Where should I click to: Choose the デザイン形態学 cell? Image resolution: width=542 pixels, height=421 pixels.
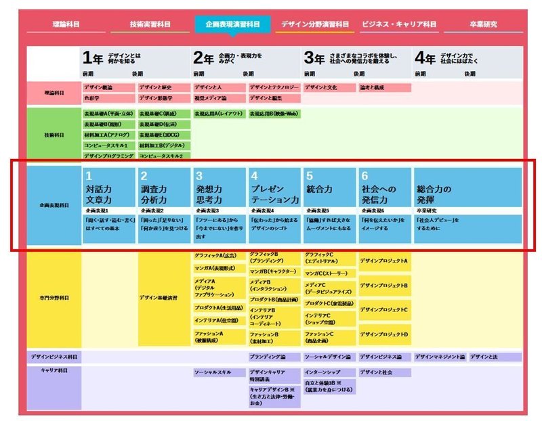tap(164, 98)
